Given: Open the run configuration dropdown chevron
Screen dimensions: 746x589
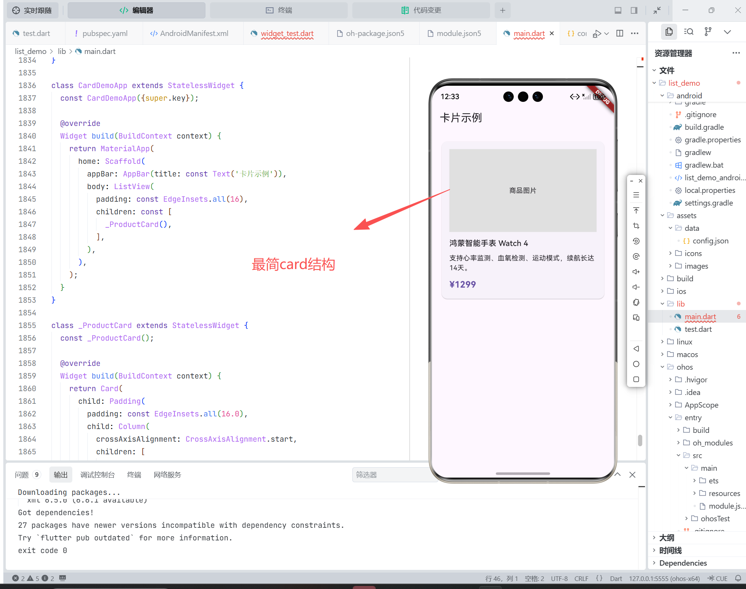Looking at the screenshot, I should 606,34.
